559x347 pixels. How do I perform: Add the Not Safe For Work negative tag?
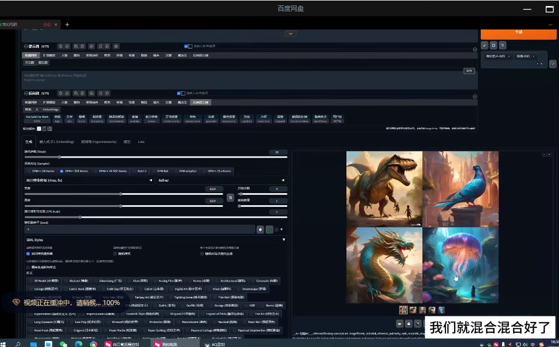point(37,119)
